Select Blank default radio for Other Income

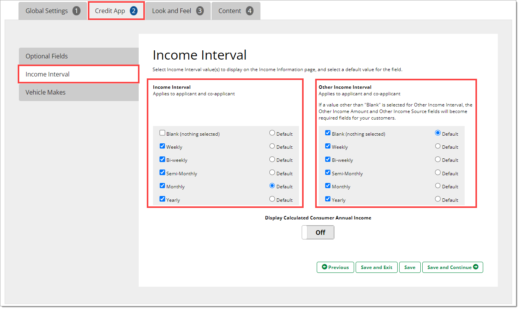tap(438, 133)
